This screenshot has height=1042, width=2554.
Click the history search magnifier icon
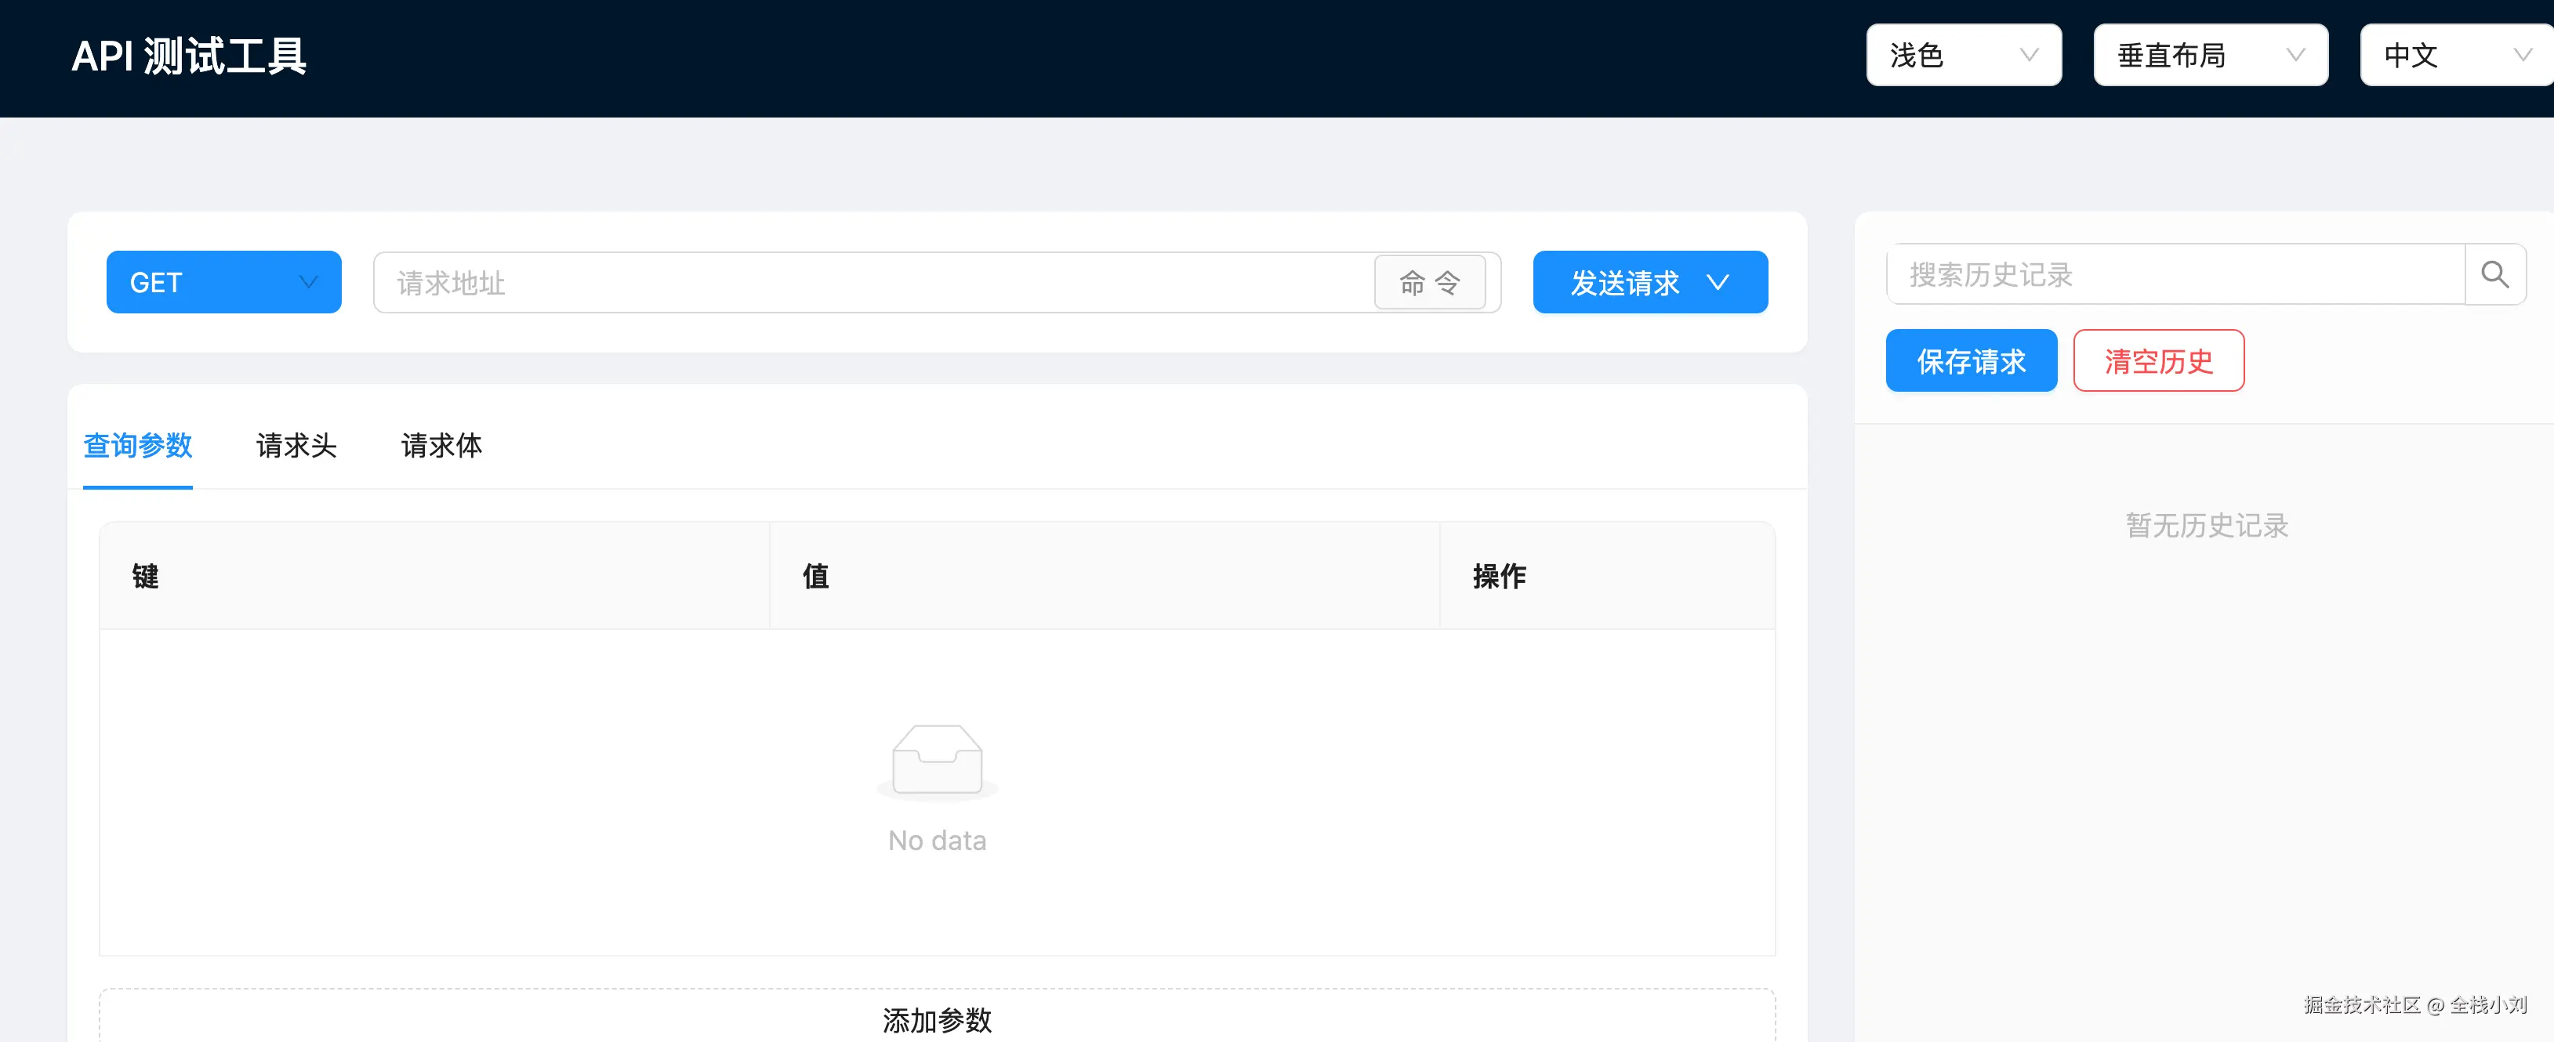(x=2494, y=274)
